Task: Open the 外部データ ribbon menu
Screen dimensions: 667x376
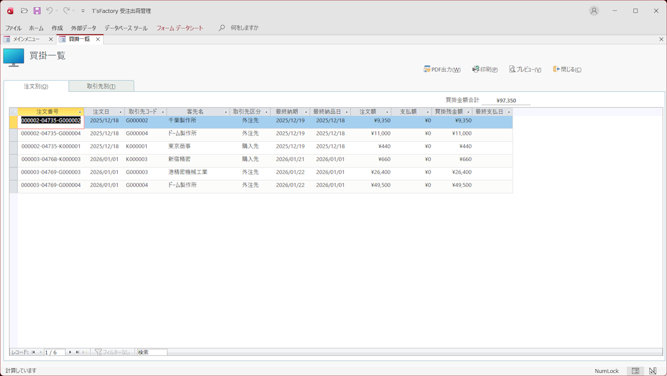Action: click(83, 28)
